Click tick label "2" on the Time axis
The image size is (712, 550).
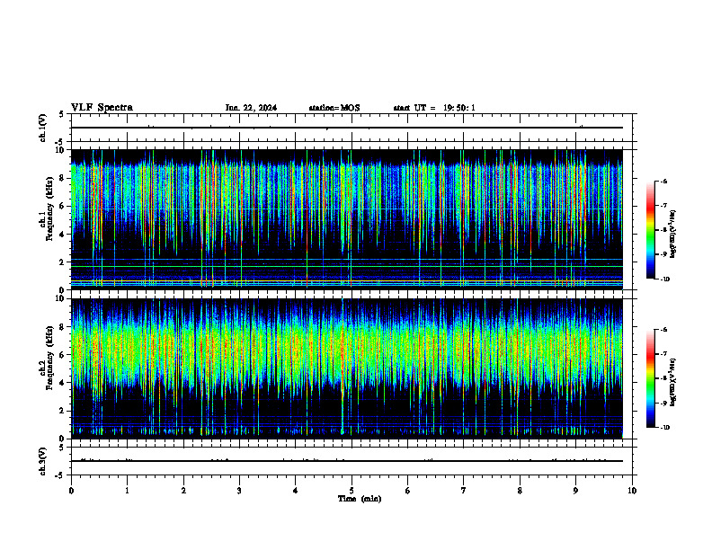coord(183,491)
